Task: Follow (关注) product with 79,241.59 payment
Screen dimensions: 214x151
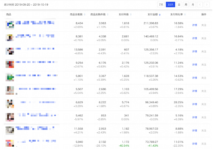Action: coord(204,117)
